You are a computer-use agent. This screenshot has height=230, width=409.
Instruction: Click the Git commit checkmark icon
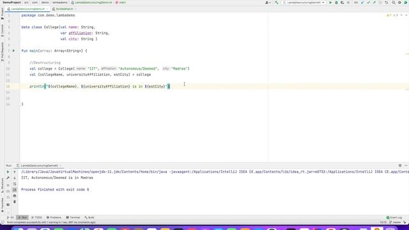tap(368, 3)
